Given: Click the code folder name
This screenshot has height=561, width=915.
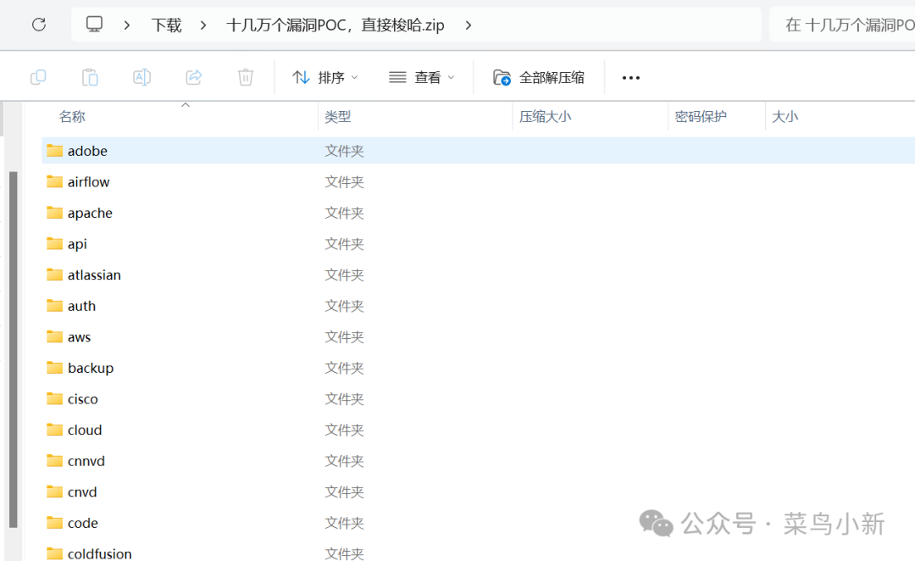Looking at the screenshot, I should point(83,523).
